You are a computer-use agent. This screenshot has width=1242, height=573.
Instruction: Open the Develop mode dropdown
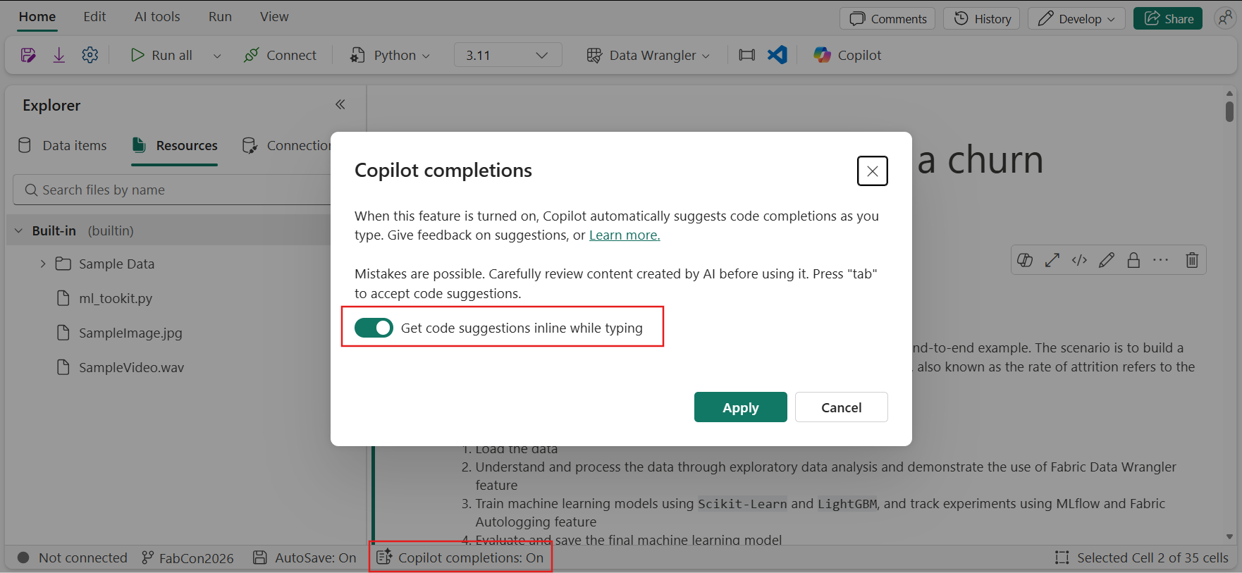click(1077, 19)
